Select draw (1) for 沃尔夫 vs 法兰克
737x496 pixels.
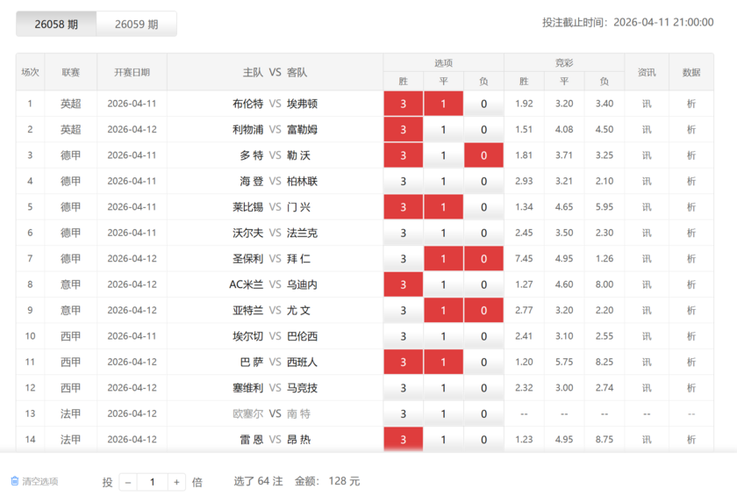click(x=443, y=233)
